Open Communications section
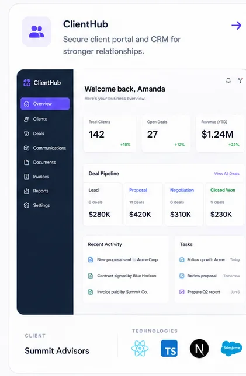246x376 pixels. tap(45, 148)
